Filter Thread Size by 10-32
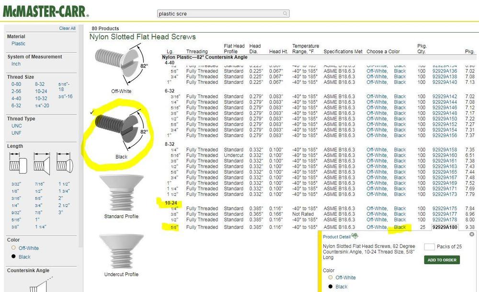This screenshot has height=292, width=479. click(x=41, y=98)
